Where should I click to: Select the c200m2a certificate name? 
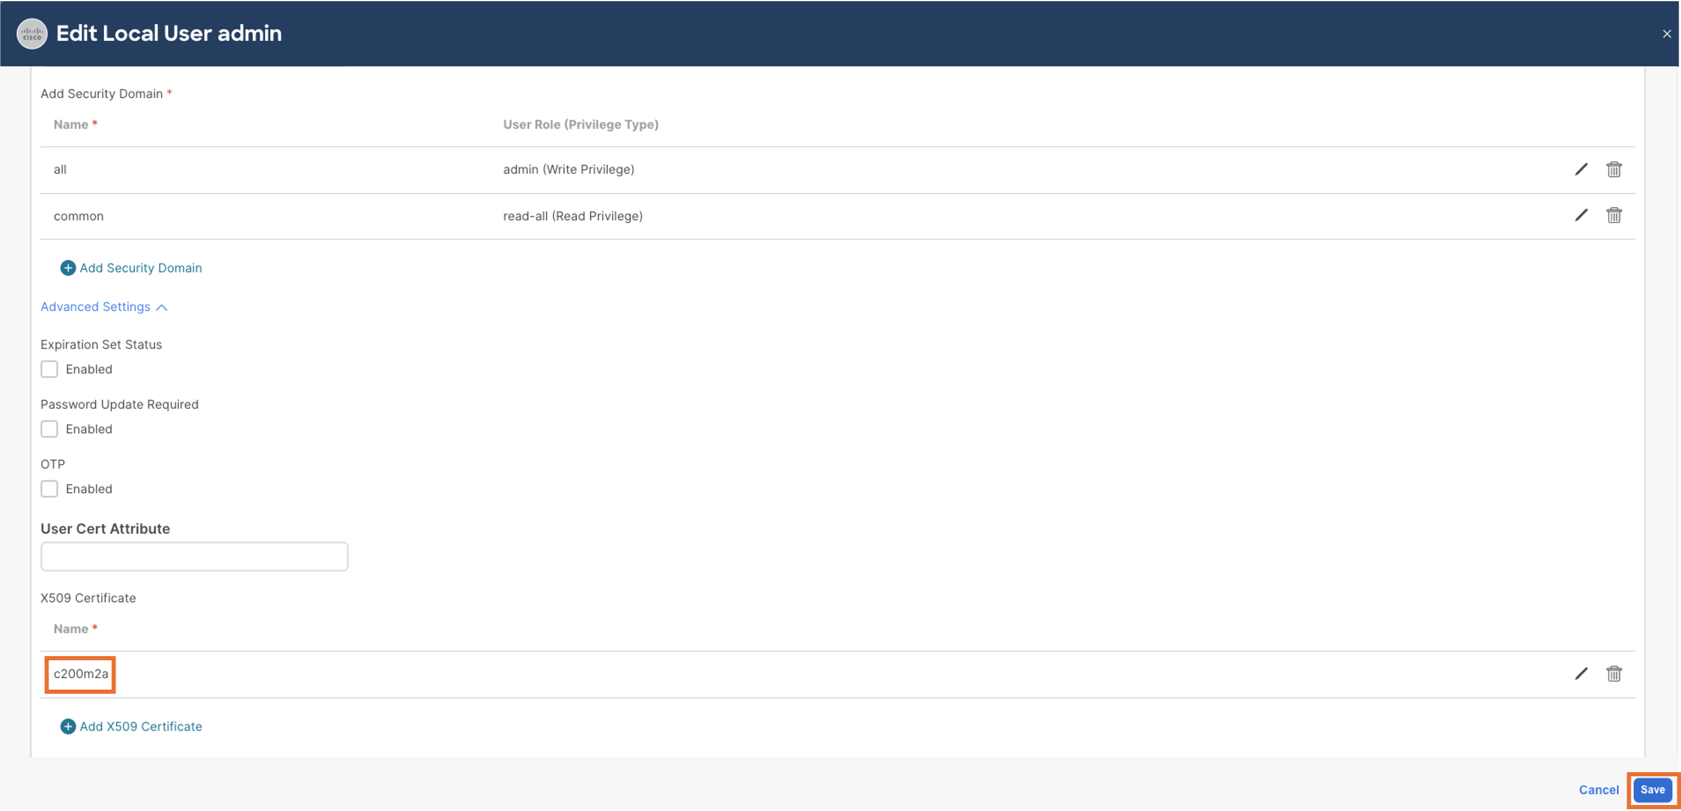pyautogui.click(x=81, y=673)
